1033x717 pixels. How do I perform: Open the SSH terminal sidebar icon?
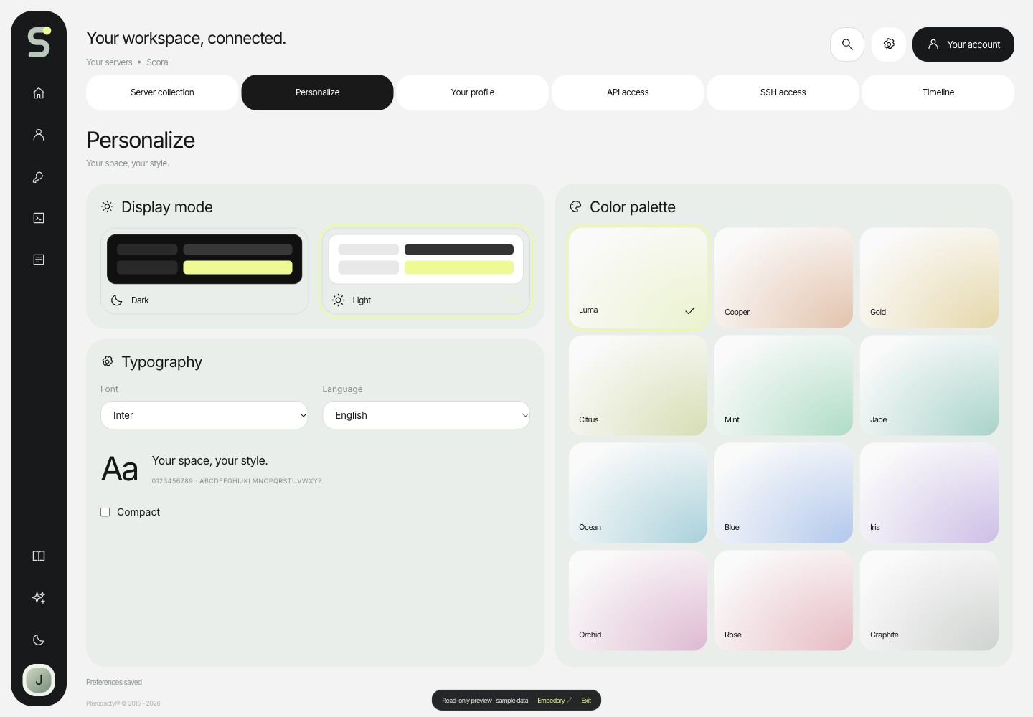[39, 218]
